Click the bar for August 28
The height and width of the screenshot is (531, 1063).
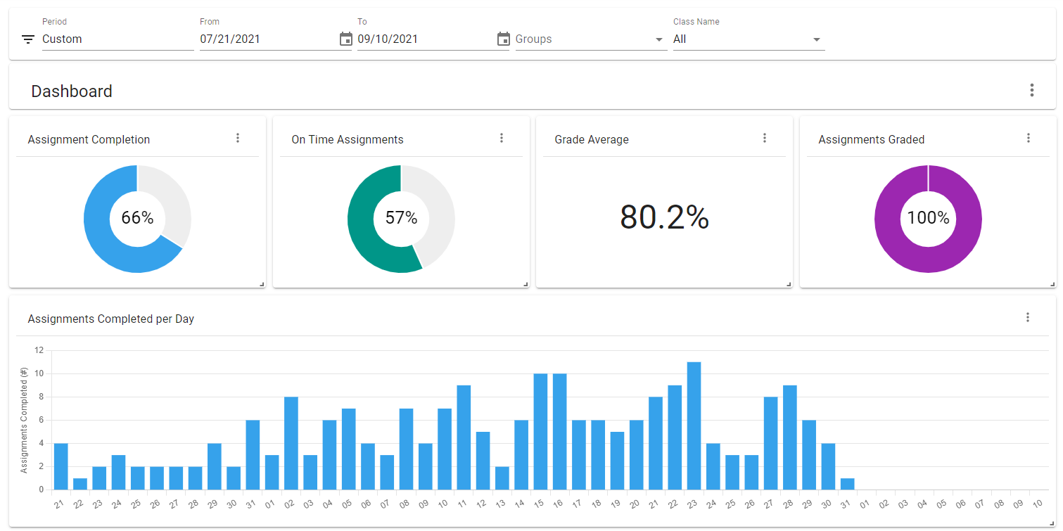coord(789,437)
